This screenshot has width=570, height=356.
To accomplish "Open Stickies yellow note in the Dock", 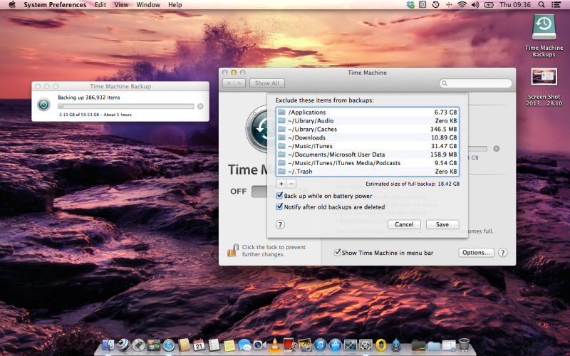I will pyautogui.click(x=229, y=345).
